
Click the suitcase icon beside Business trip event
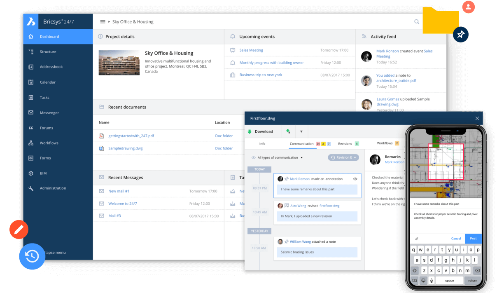[x=233, y=75]
